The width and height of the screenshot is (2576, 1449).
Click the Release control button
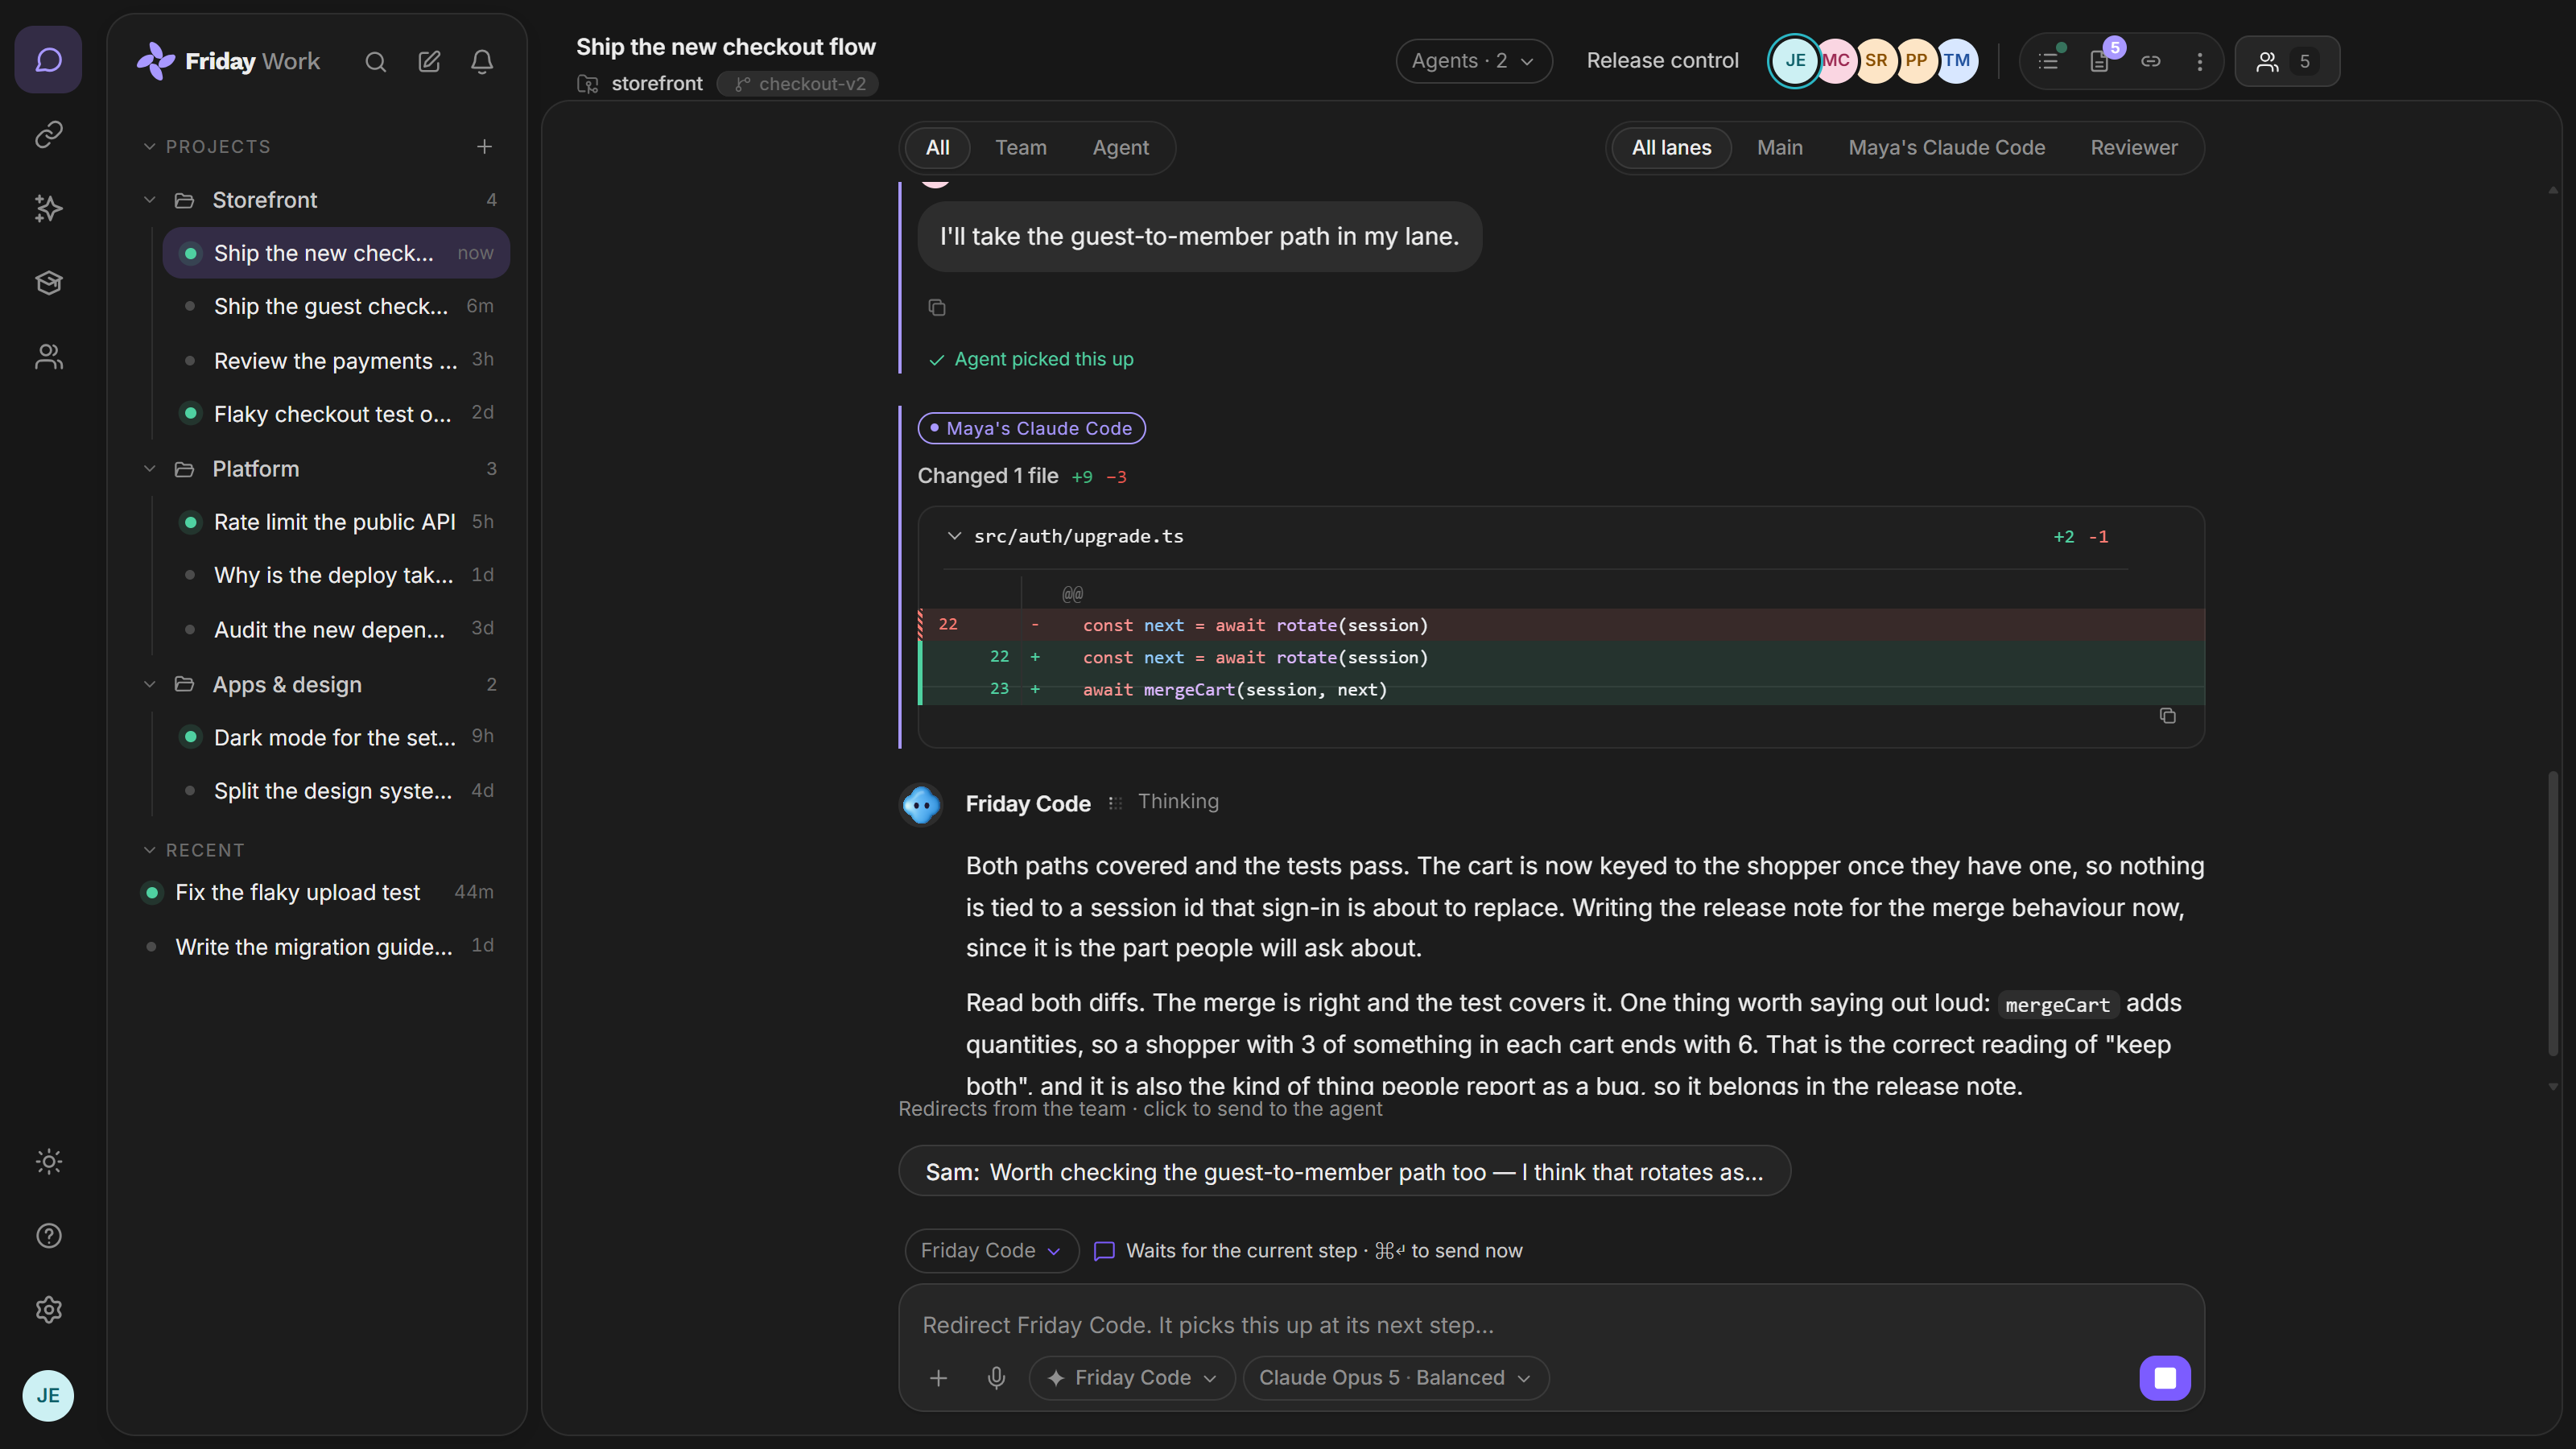pyautogui.click(x=1662, y=61)
